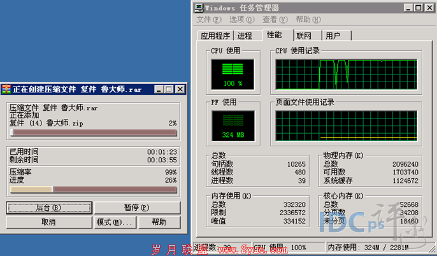Click the overall 26% progress bar

(94, 189)
